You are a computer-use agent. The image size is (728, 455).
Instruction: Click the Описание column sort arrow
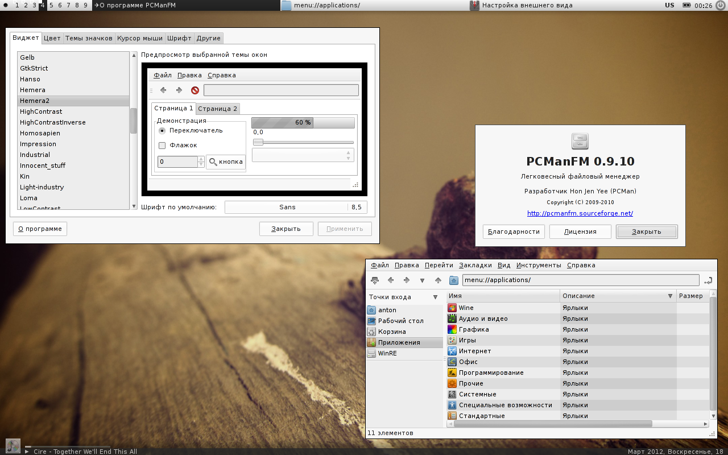[670, 296]
